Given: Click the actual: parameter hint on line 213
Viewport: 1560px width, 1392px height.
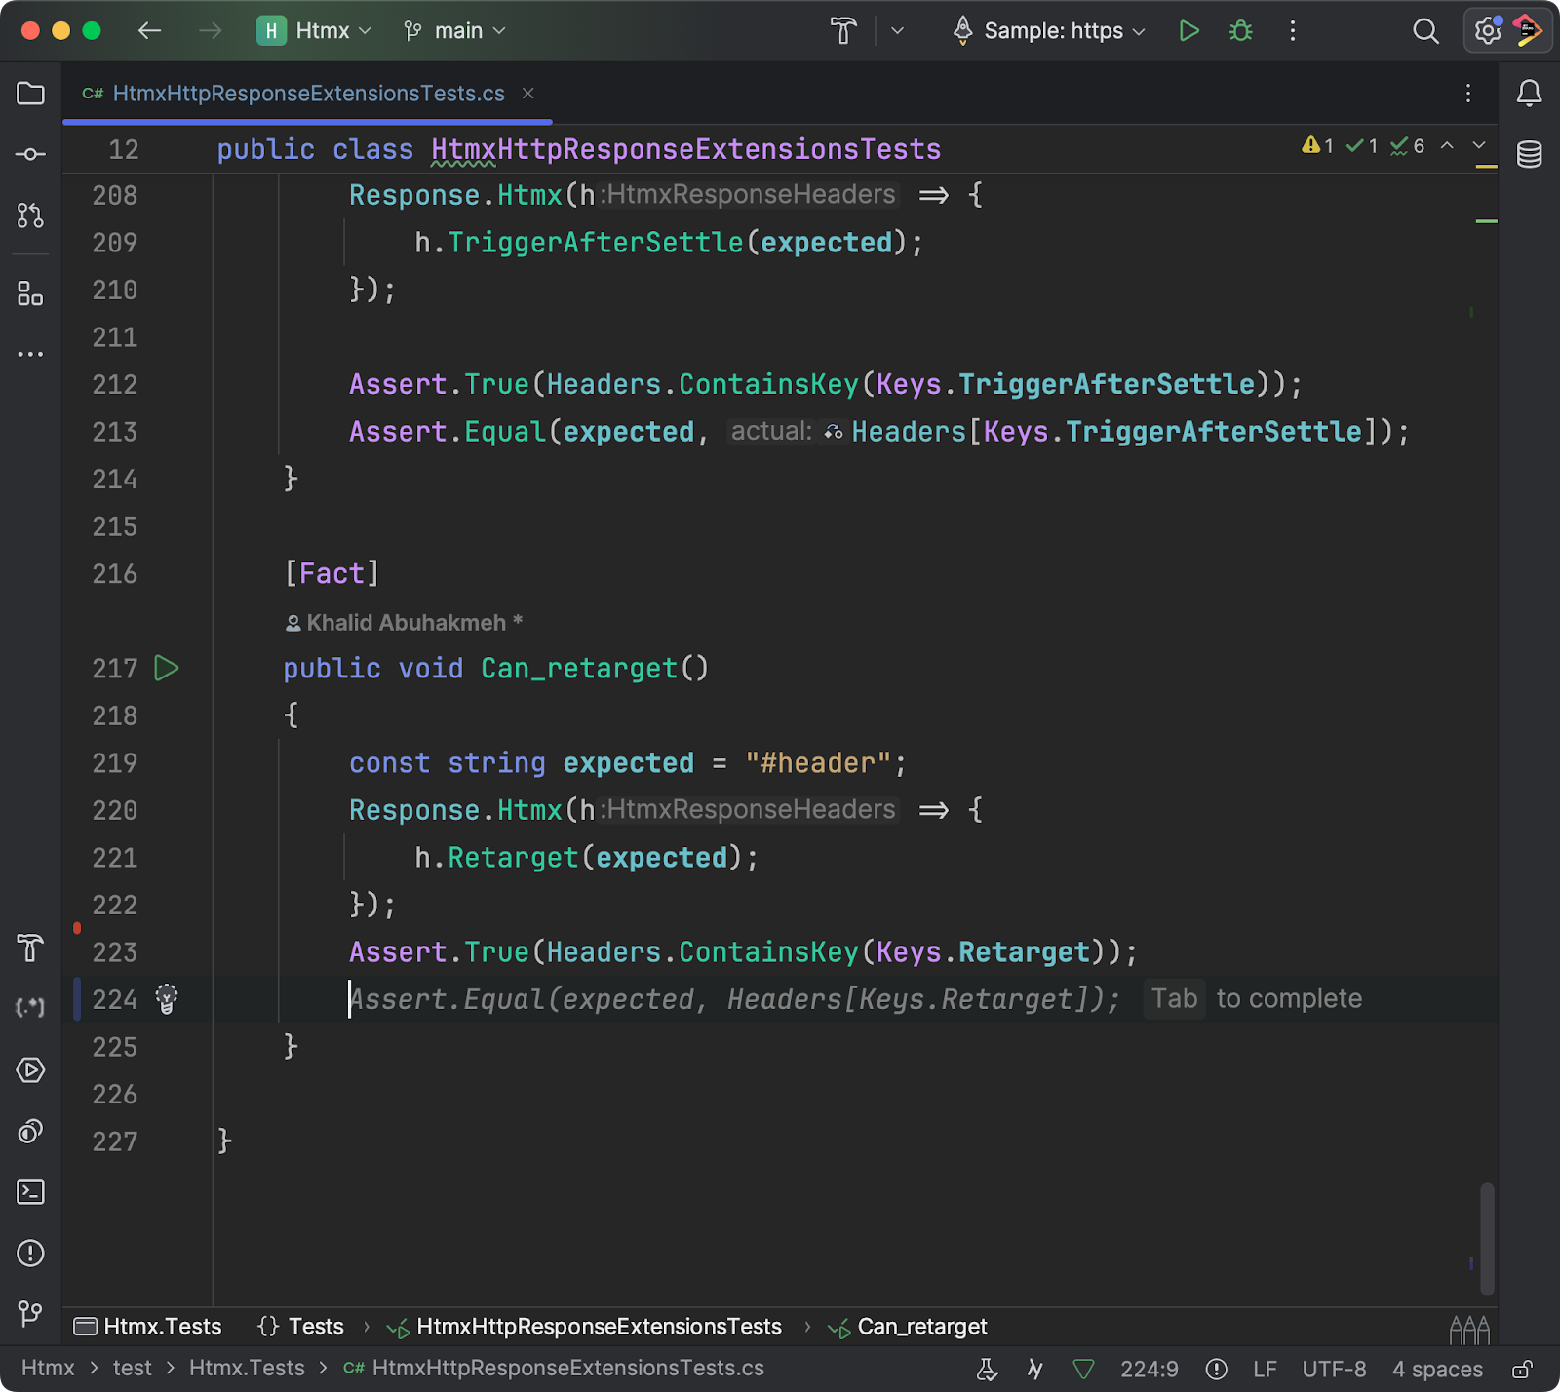Looking at the screenshot, I should pos(771,432).
